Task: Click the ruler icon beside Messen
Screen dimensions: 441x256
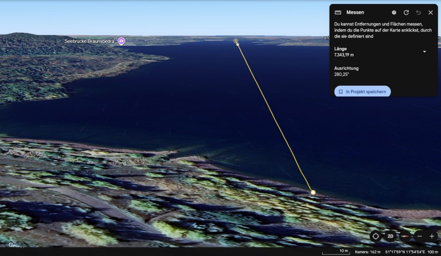Action: click(338, 12)
